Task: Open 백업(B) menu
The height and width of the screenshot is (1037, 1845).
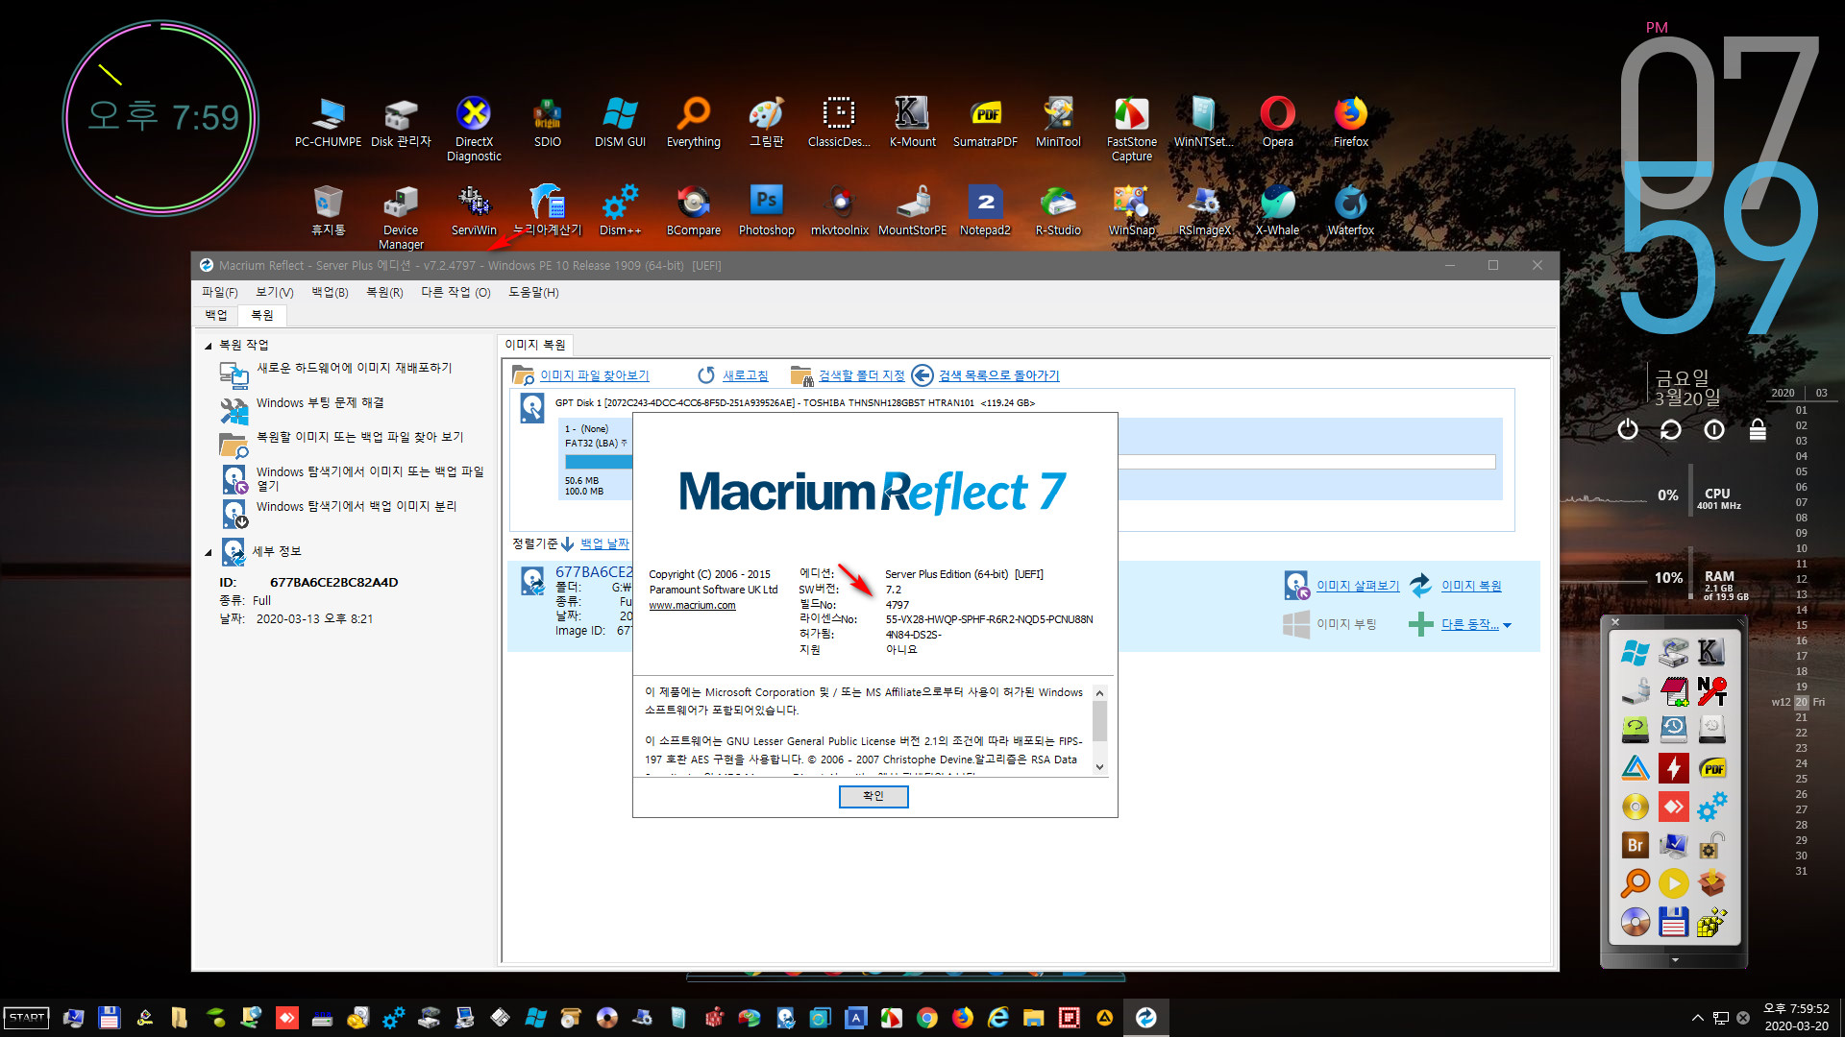Action: click(330, 293)
